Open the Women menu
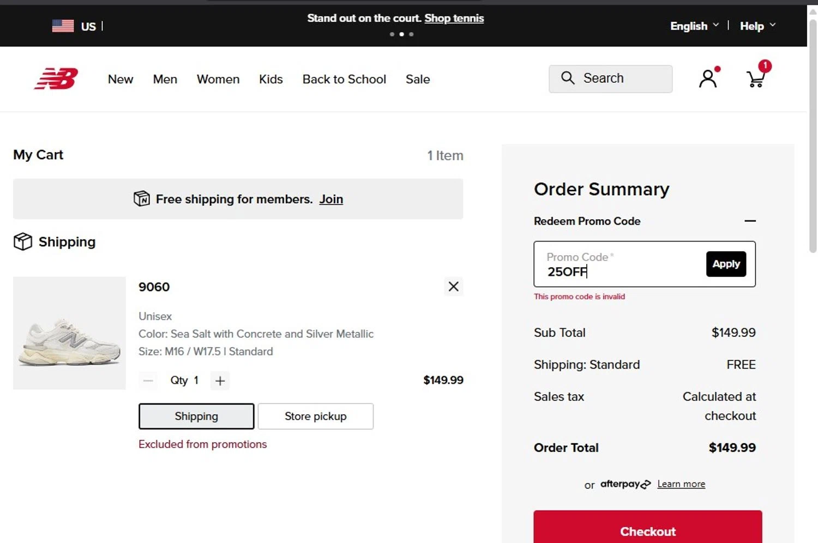Image resolution: width=818 pixels, height=543 pixels. [218, 79]
